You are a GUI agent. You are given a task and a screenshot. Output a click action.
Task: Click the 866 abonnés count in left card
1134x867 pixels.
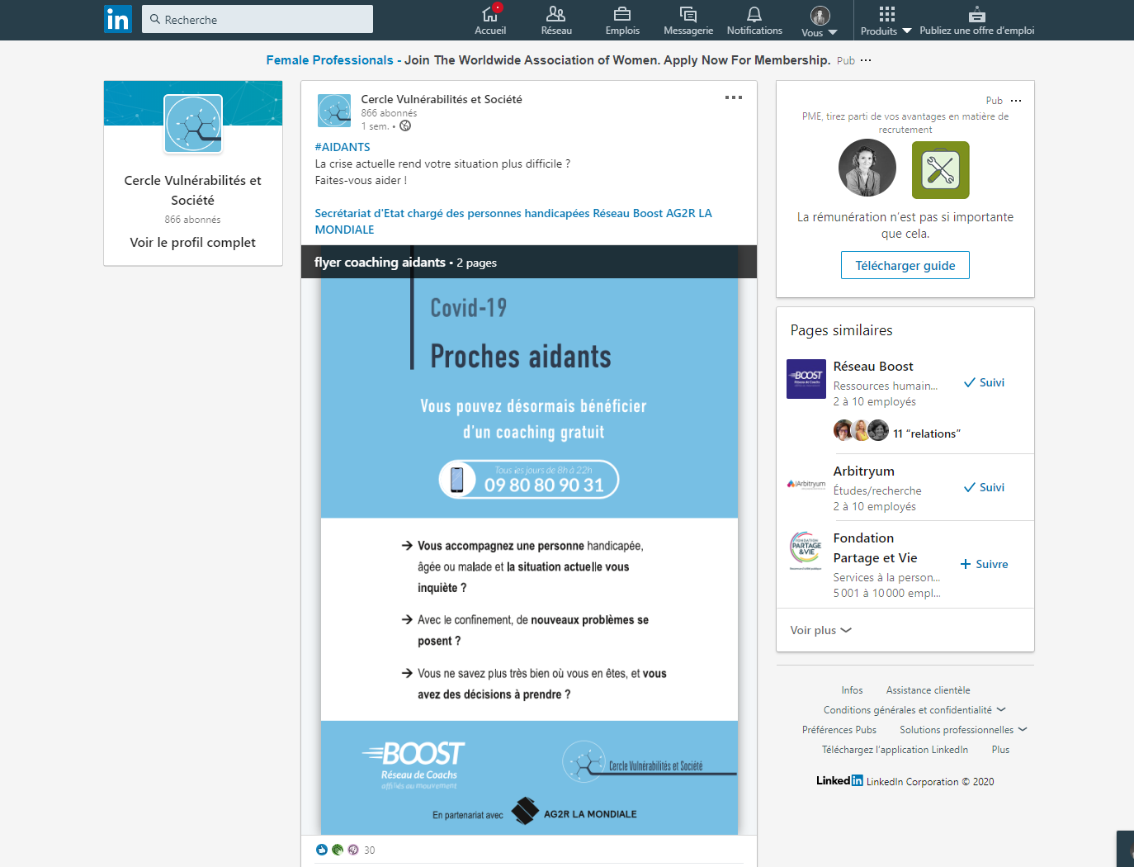pyautogui.click(x=192, y=220)
